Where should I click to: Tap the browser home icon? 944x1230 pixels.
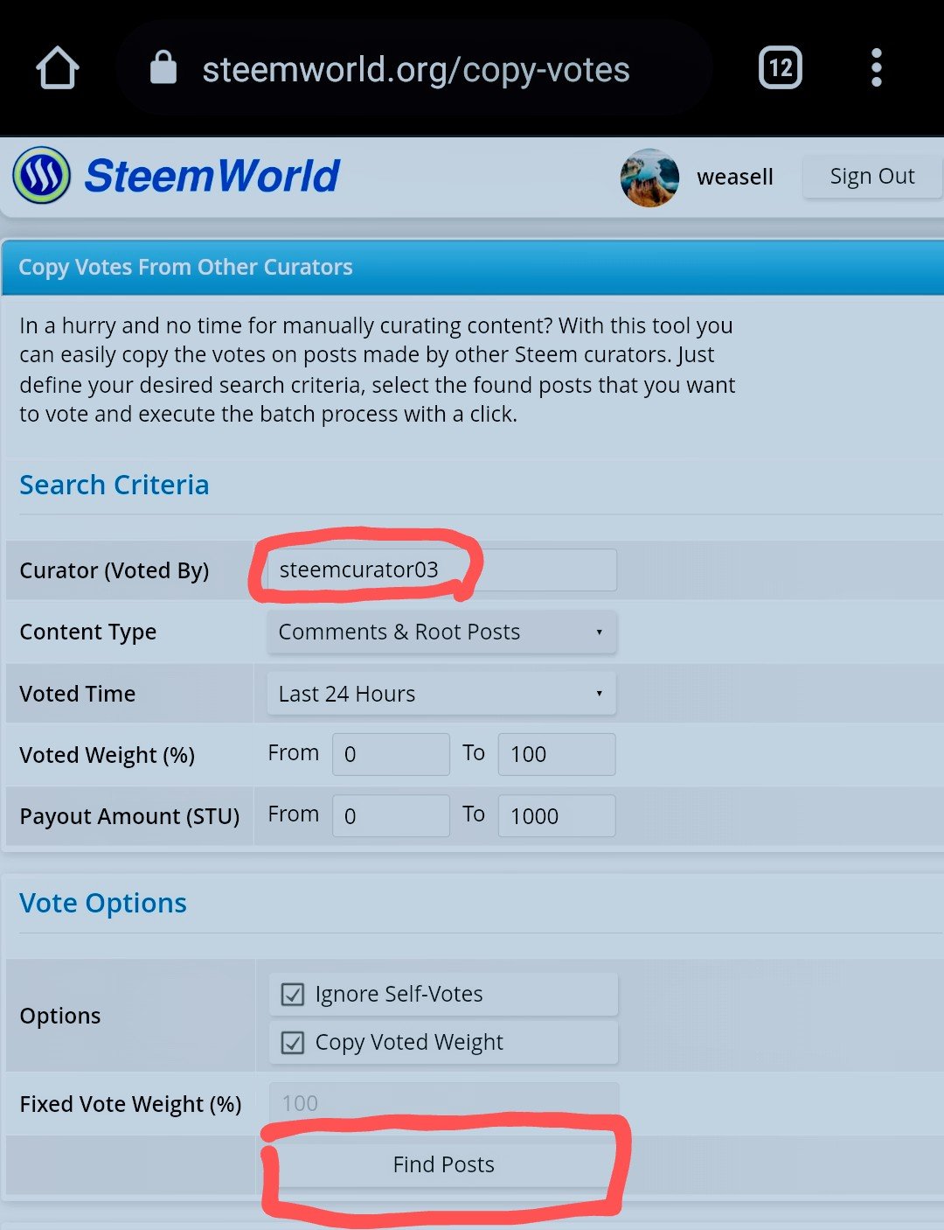pos(58,68)
